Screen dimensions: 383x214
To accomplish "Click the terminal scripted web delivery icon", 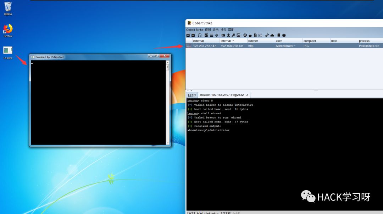I will [260, 35].
